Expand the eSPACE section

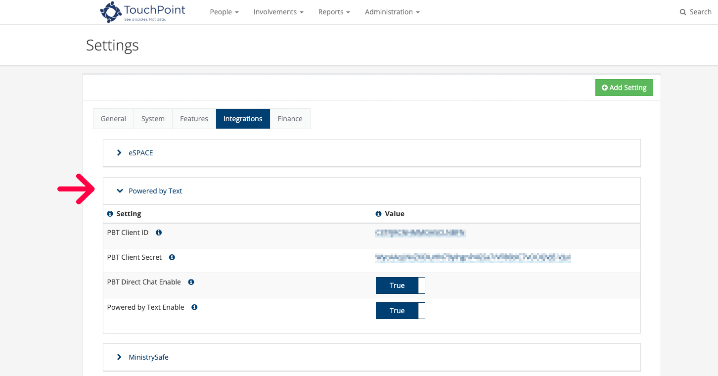pyautogui.click(x=141, y=153)
